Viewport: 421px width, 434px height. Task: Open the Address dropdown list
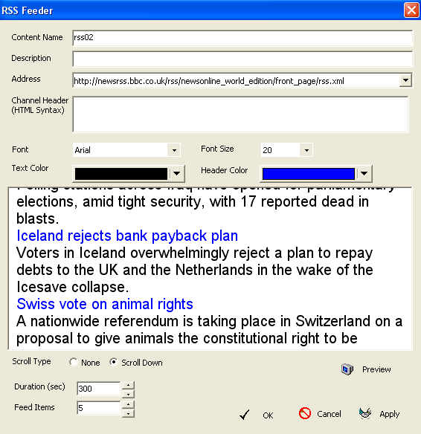pyautogui.click(x=406, y=80)
